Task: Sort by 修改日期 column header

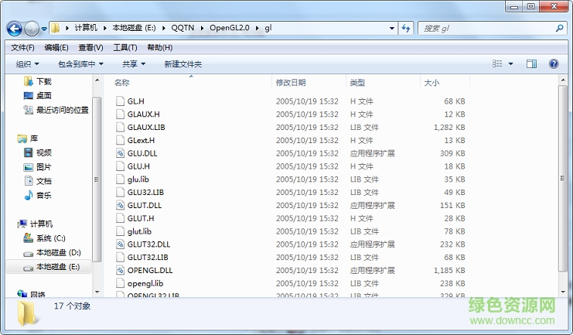Action: click(x=291, y=83)
